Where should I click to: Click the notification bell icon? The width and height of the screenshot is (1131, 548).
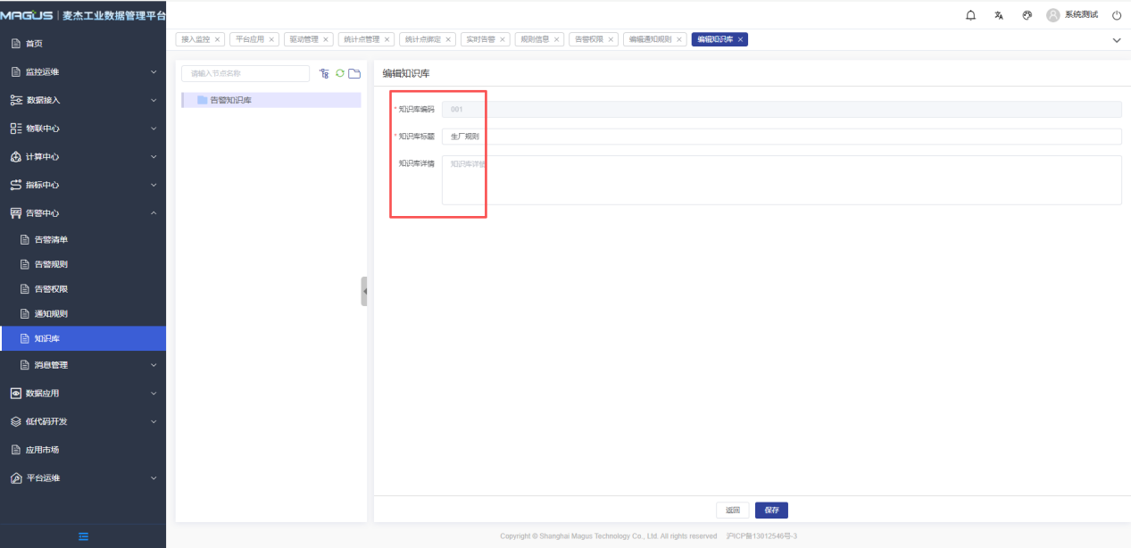(x=971, y=15)
